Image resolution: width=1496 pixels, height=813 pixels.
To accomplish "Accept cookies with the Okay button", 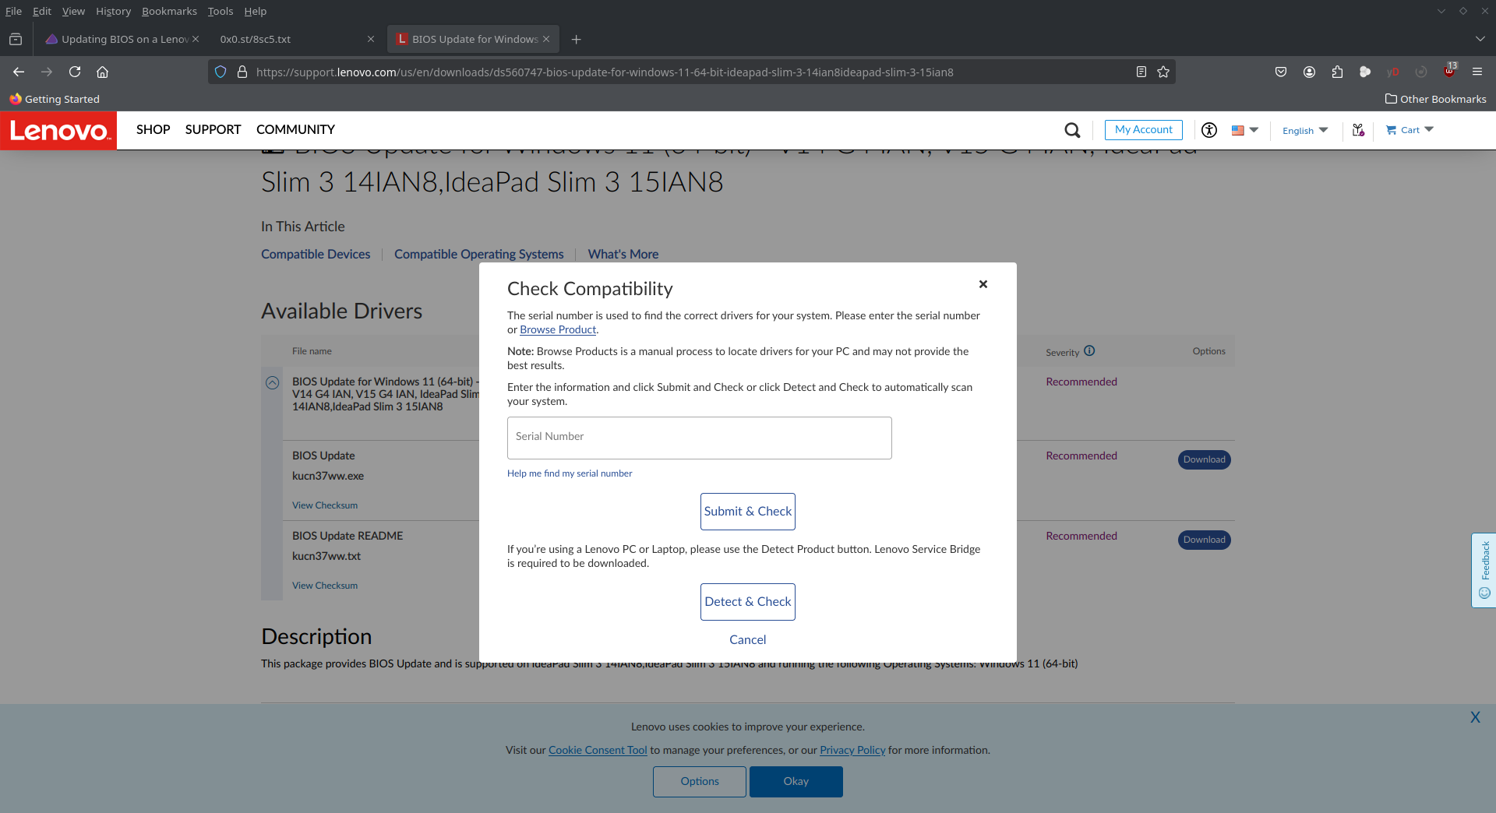I will [x=796, y=781].
